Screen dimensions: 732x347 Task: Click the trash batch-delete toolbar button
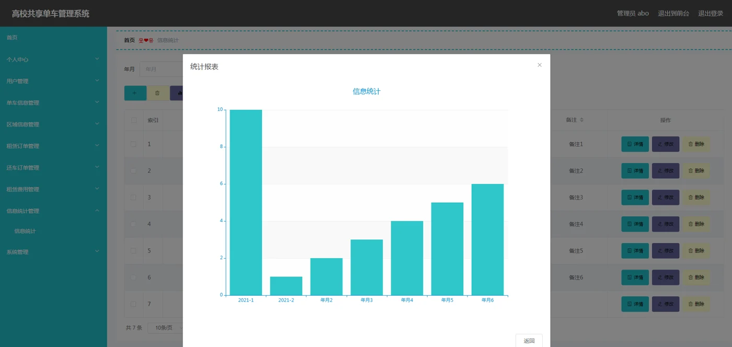(157, 92)
